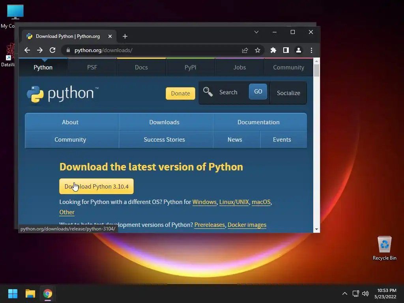
Task: Open Community in main navigation
Action: coord(72,139)
